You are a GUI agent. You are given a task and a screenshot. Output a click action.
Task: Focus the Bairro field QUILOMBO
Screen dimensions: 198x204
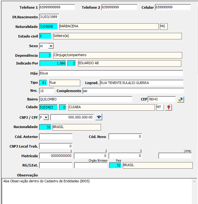pos(86,99)
